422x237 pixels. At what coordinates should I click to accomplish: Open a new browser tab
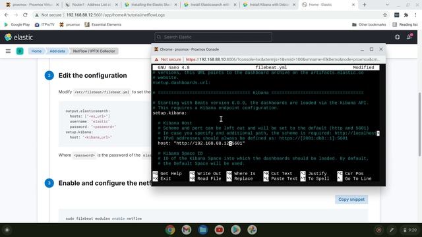[365, 5]
